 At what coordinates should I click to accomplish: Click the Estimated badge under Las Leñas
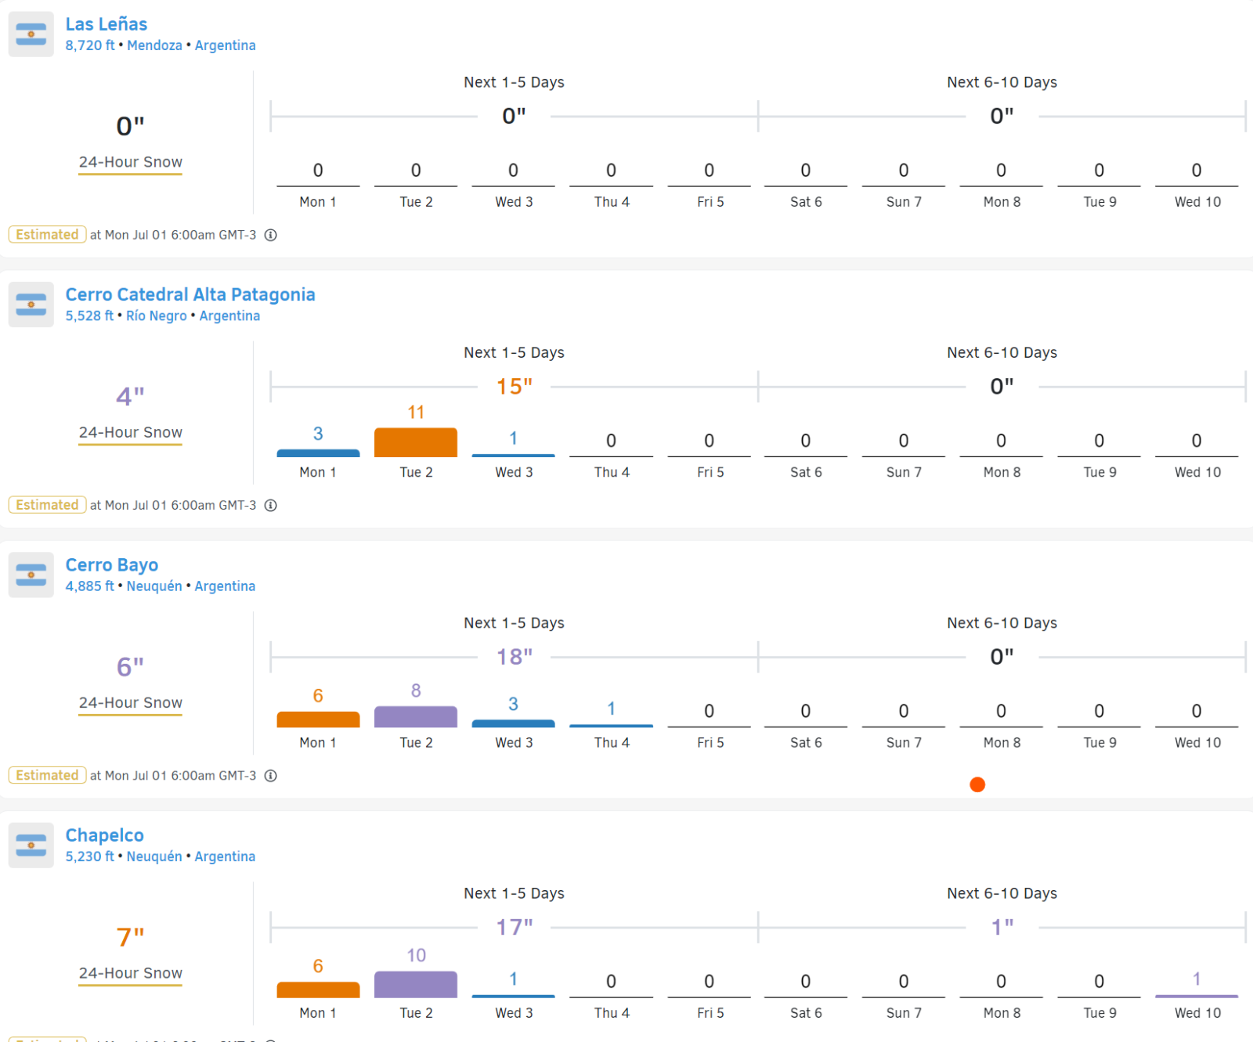47,235
